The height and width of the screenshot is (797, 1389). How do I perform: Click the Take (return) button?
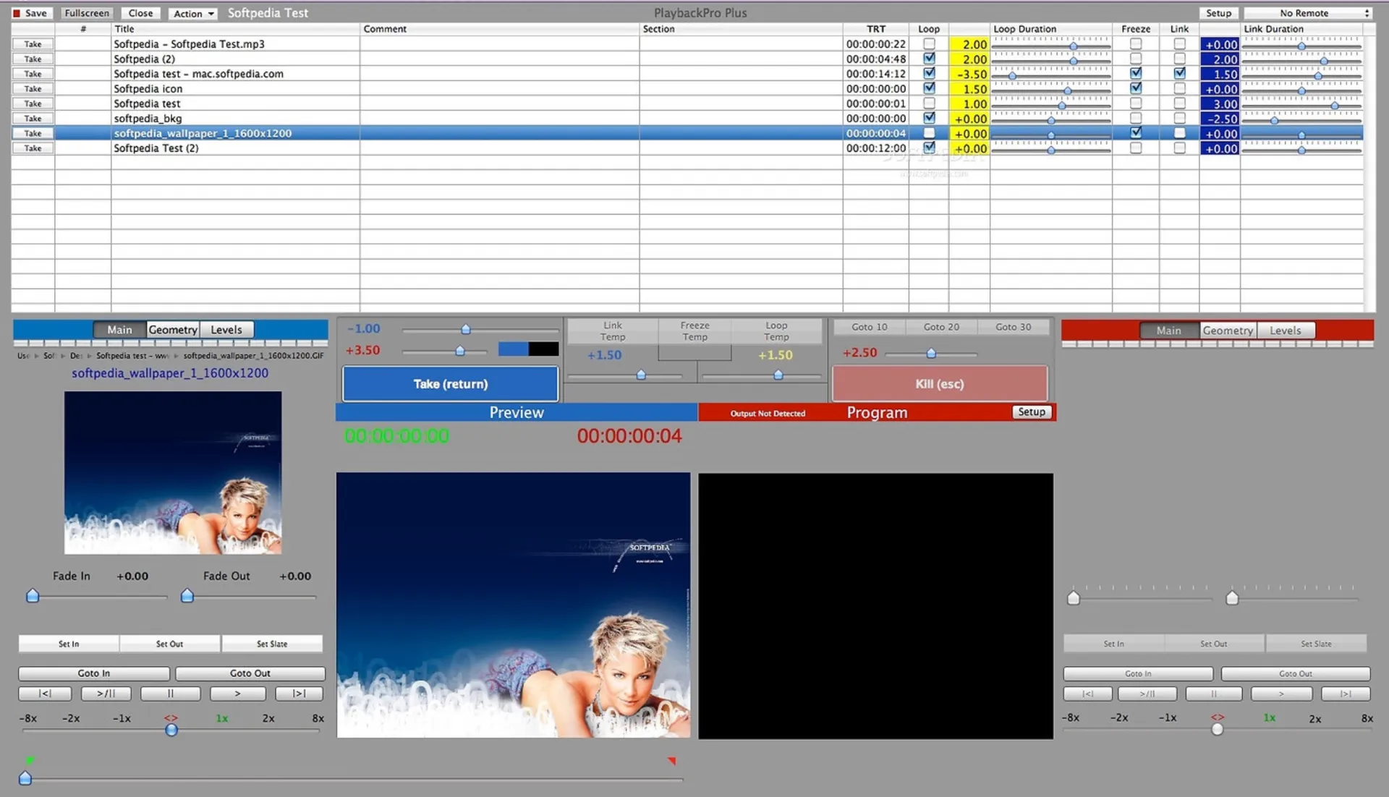450,384
